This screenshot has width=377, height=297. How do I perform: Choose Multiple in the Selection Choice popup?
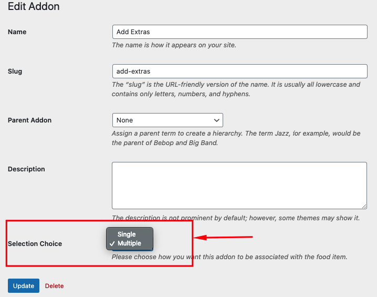pos(130,243)
